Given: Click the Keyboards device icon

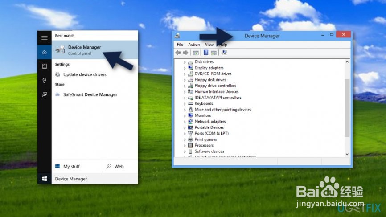Looking at the screenshot, I should pos(190,103).
